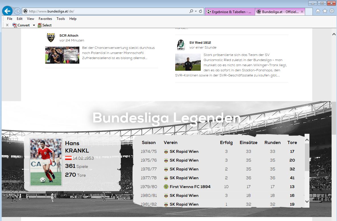Open the Tools menu

(61, 19)
